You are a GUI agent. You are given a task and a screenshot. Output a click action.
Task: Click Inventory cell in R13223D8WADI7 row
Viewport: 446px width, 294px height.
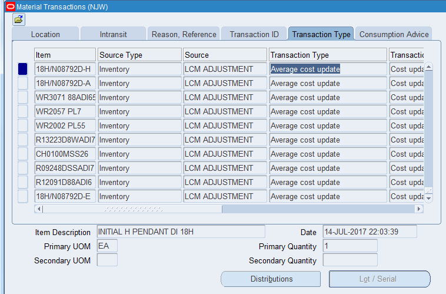pos(139,140)
